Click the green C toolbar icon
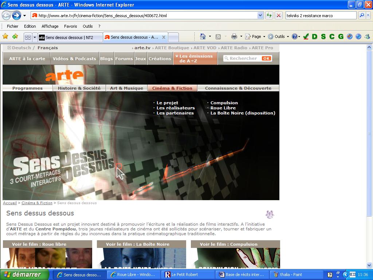The image size is (373, 280). 332,36
